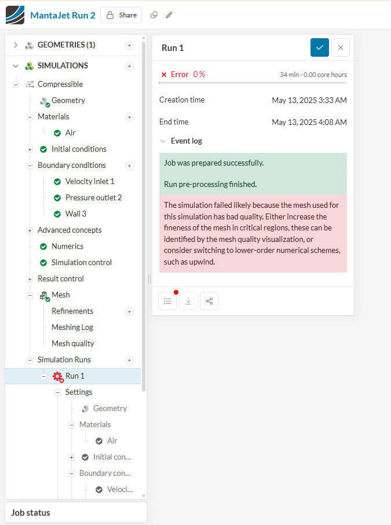Close the Run 1 panel
Image resolution: width=391 pixels, height=525 pixels.
coord(341,47)
